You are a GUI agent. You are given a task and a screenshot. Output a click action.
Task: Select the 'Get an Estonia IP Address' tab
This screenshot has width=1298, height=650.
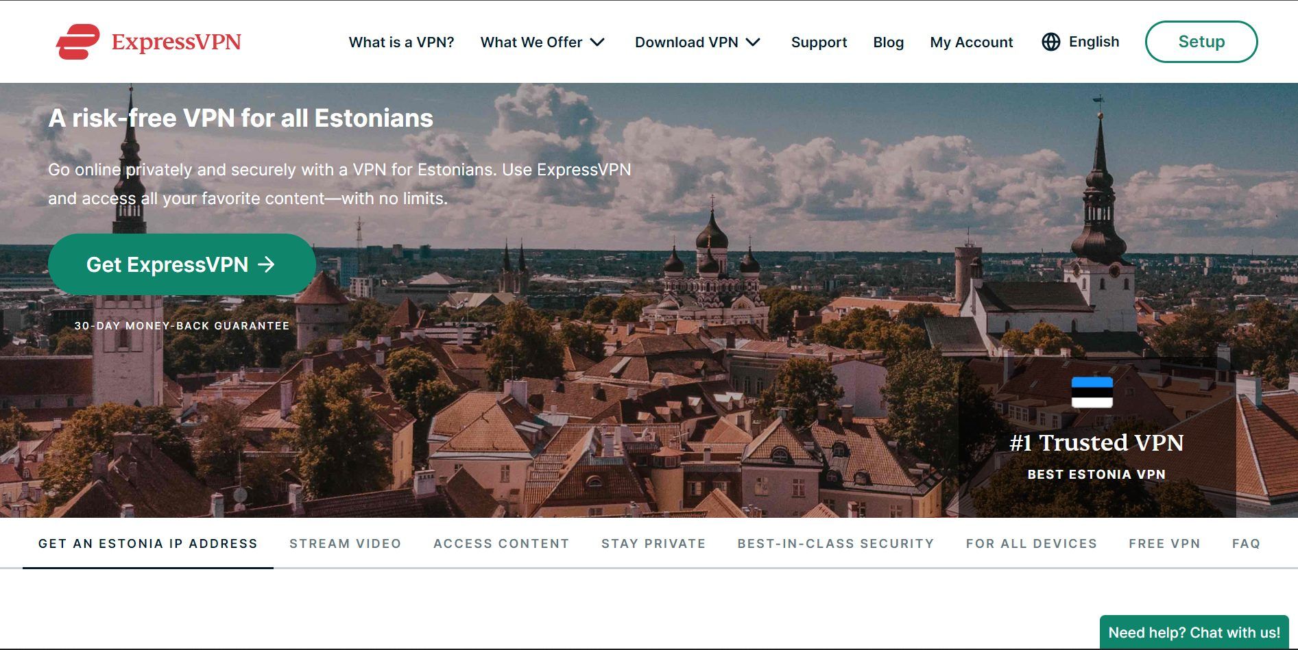pyautogui.click(x=148, y=544)
